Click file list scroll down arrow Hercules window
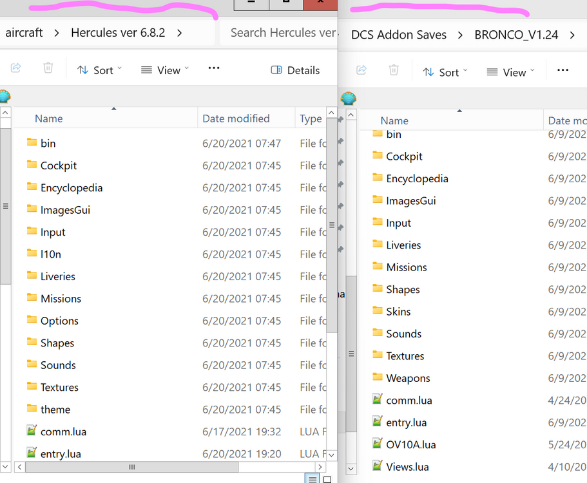 331,455
